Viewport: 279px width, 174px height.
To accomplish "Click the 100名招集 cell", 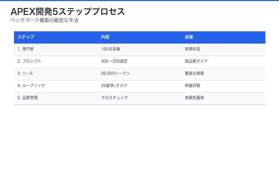I will click(111, 49).
